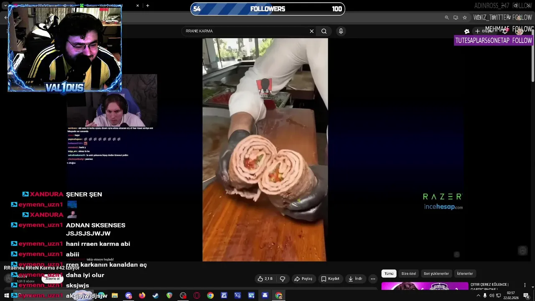Click the playing Shorts video frame
535x301 pixels.
pos(265,150)
